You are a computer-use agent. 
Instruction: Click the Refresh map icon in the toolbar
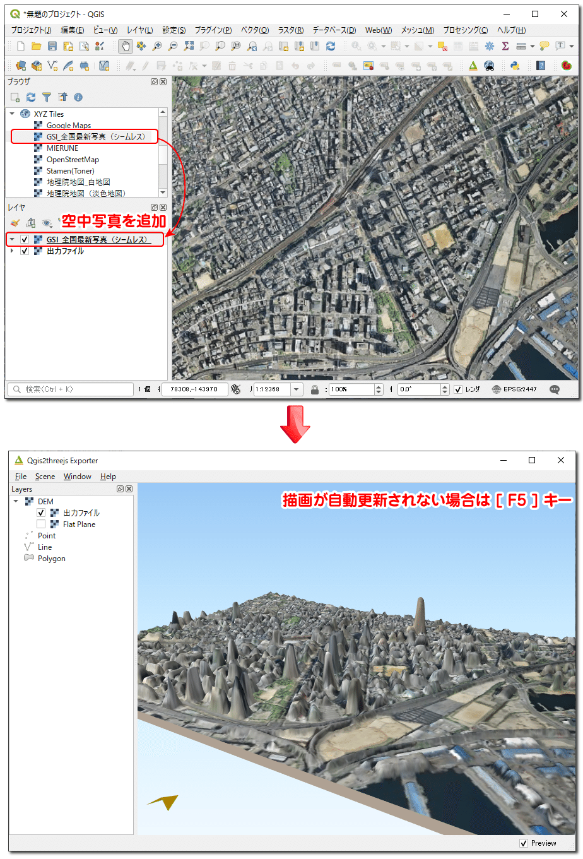coord(331,46)
